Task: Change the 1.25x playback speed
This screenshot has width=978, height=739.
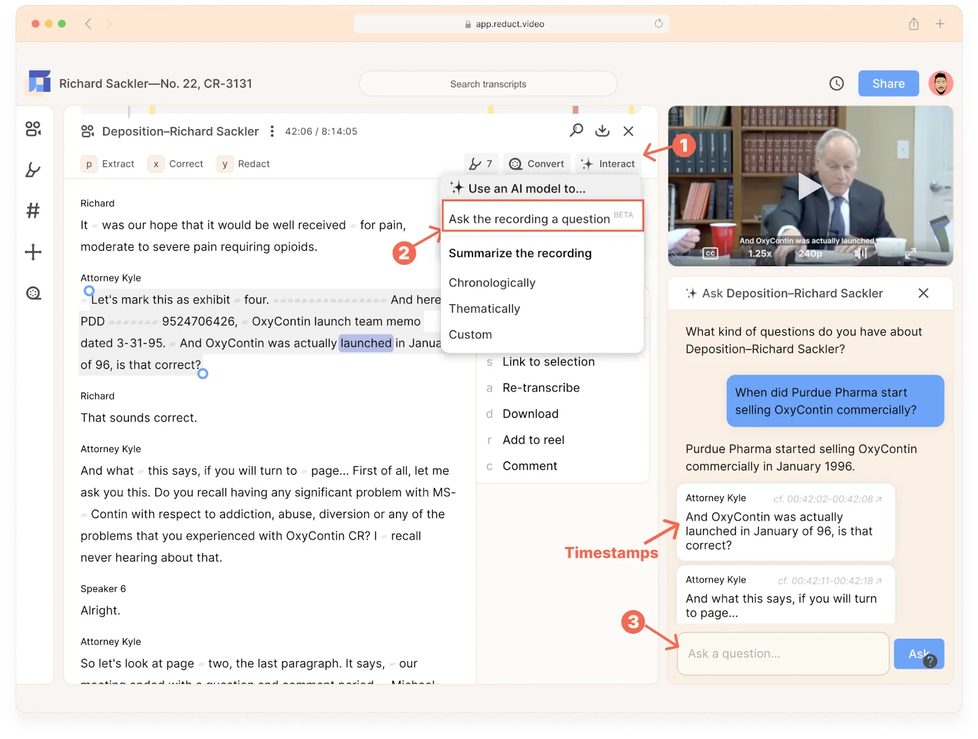Action: tap(760, 253)
